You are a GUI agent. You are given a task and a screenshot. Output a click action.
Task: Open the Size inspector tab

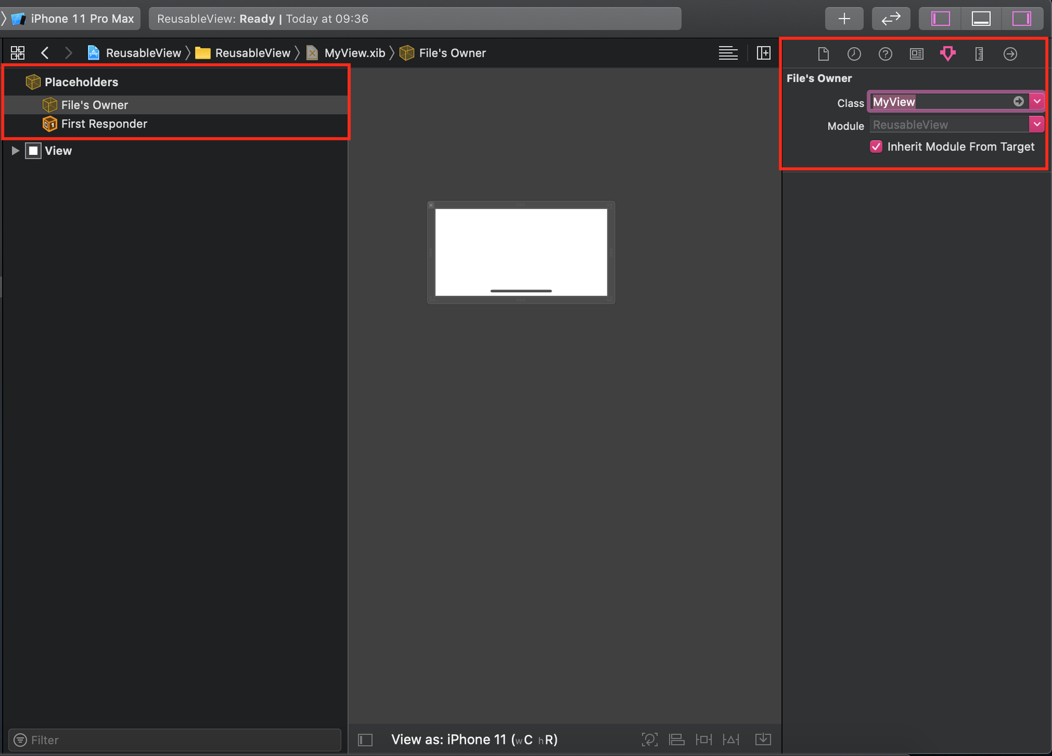979,54
